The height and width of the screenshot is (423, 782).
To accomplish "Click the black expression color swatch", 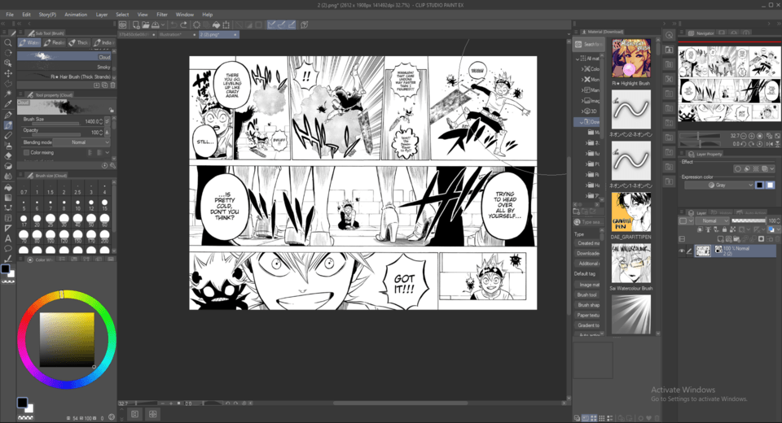I will (x=759, y=185).
